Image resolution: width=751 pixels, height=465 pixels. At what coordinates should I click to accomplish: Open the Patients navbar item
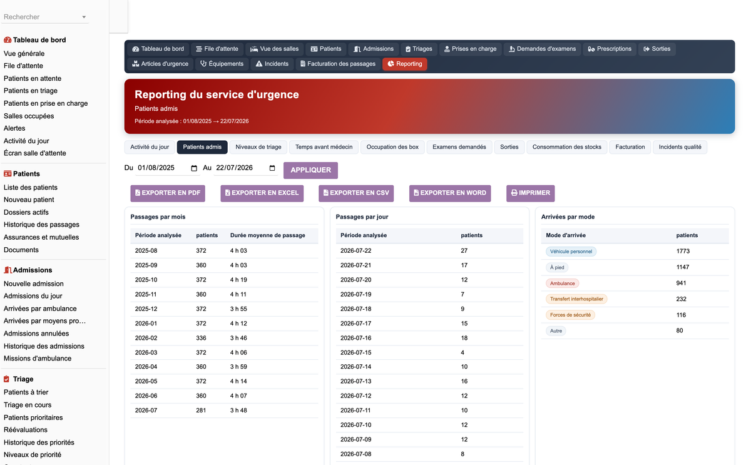pos(326,49)
